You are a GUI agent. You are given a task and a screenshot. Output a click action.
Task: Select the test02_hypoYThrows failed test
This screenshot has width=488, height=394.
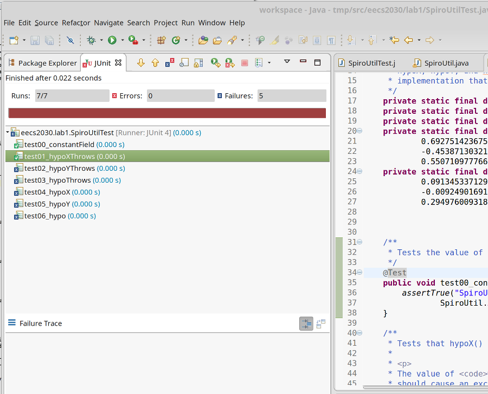click(x=69, y=168)
